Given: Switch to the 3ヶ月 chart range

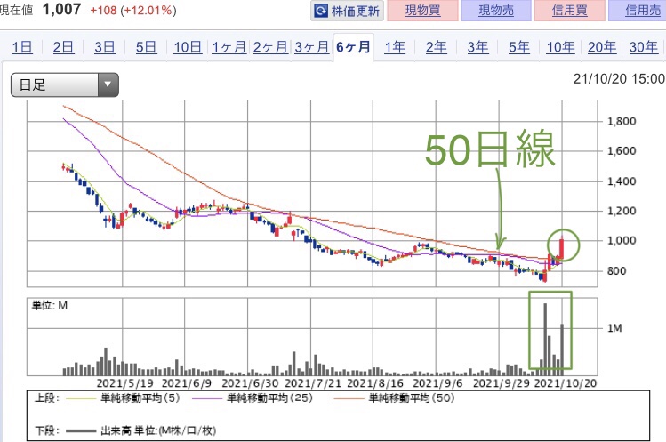Looking at the screenshot, I should (312, 47).
